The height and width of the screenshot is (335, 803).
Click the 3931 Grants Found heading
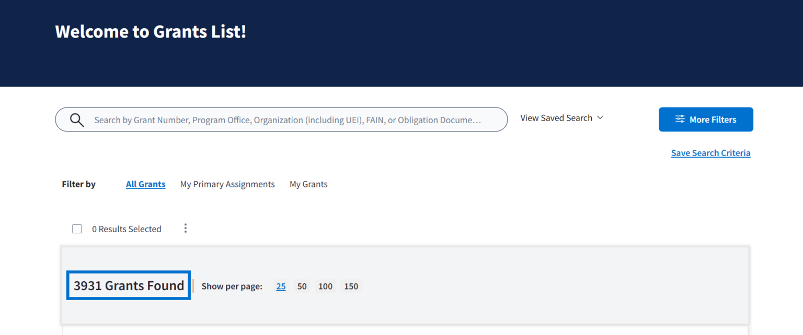click(129, 285)
